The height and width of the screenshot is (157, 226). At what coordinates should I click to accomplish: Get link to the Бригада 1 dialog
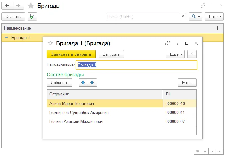point(167,43)
